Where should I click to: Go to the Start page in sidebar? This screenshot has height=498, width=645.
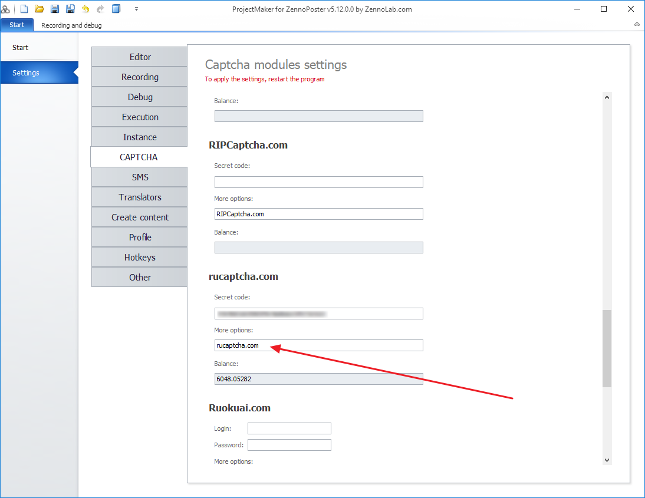coord(21,48)
